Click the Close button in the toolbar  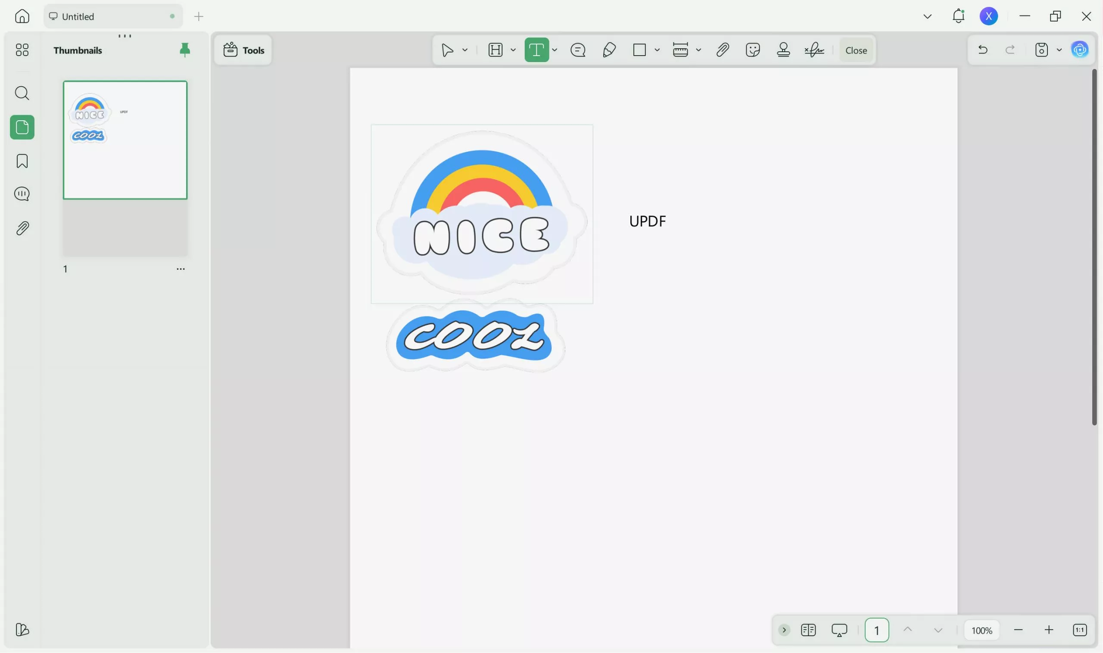855,49
